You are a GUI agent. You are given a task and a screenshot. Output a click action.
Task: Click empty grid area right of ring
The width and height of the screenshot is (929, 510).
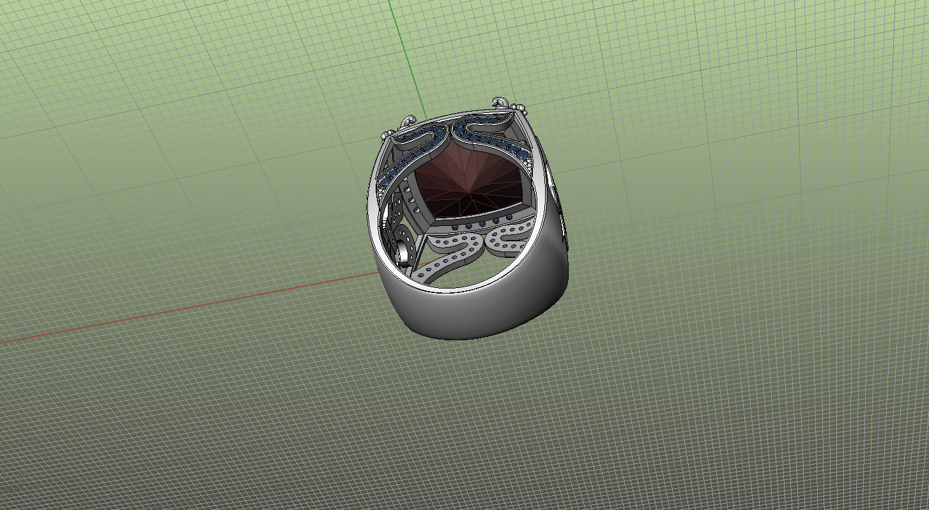click(735, 223)
